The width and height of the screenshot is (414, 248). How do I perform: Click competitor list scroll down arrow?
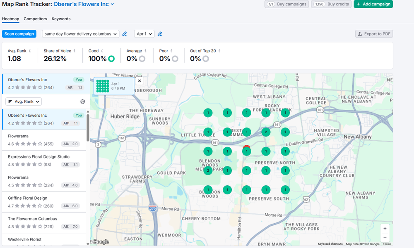[88, 244]
